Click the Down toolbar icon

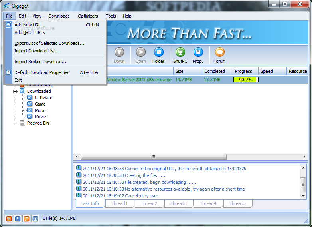tap(119, 52)
